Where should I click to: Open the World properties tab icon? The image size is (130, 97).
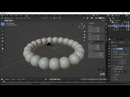coord(109,57)
